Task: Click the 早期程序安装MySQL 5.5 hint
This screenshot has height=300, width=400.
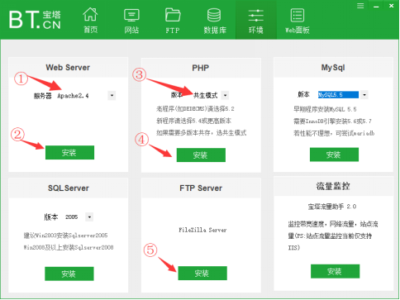Action: pyautogui.click(x=325, y=109)
